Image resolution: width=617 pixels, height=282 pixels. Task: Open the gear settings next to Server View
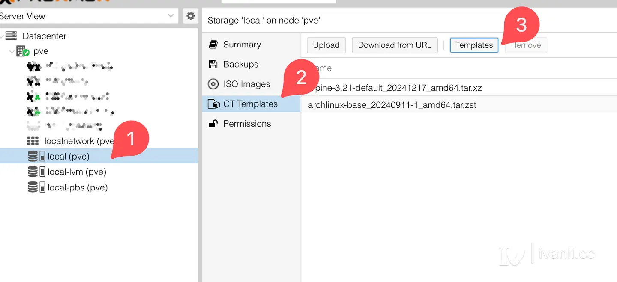pos(190,16)
